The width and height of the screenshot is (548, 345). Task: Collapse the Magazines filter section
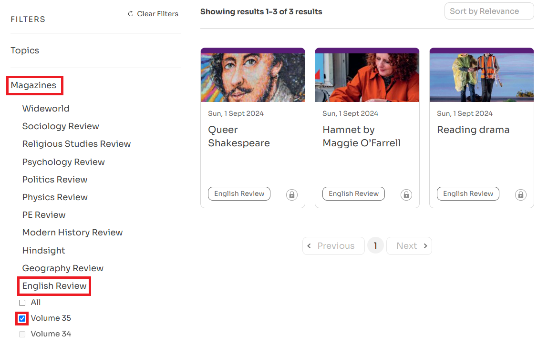pyautogui.click(x=34, y=86)
